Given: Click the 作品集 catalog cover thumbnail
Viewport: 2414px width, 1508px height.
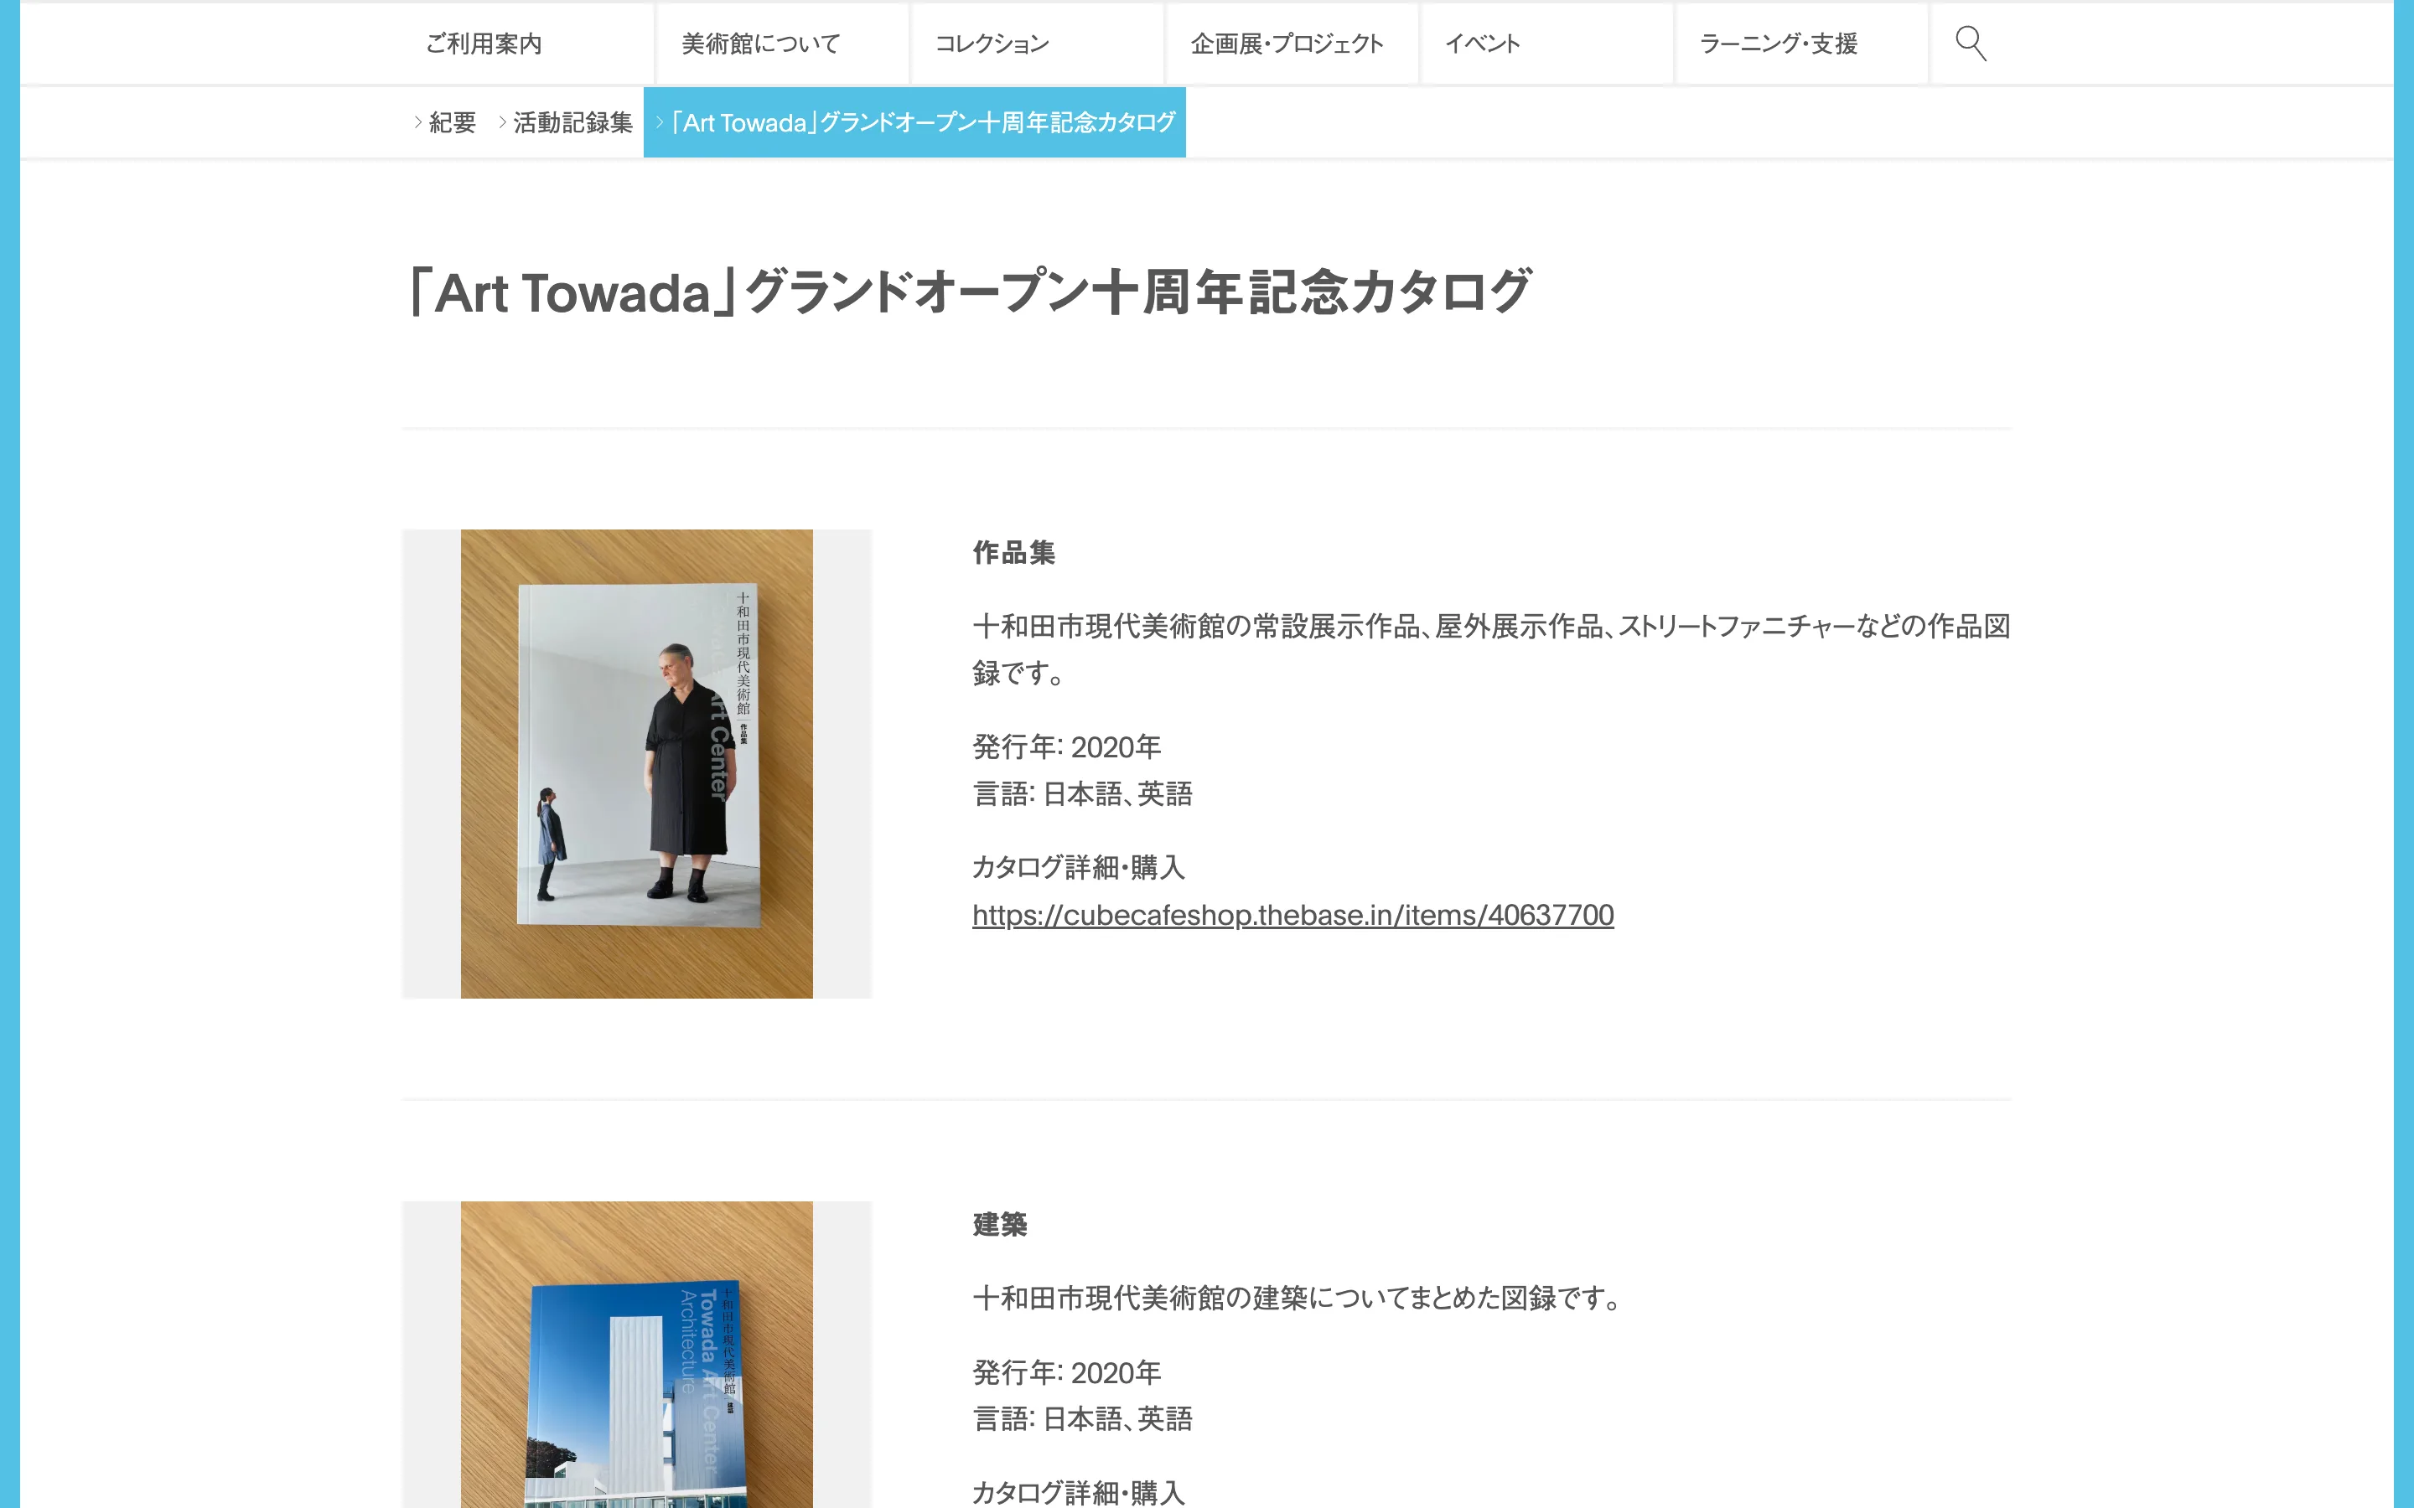Looking at the screenshot, I should tap(636, 764).
